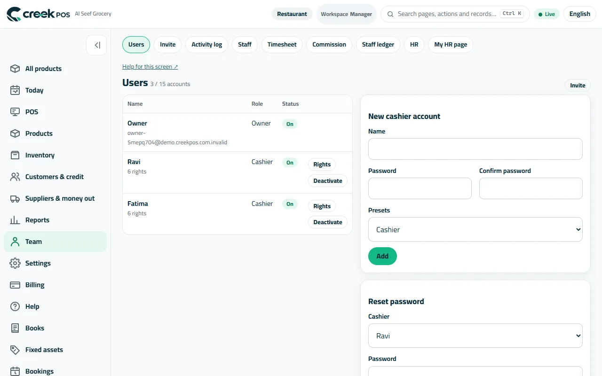The image size is (602, 376).
Task: Switch to Restaurant mode
Action: tap(292, 14)
